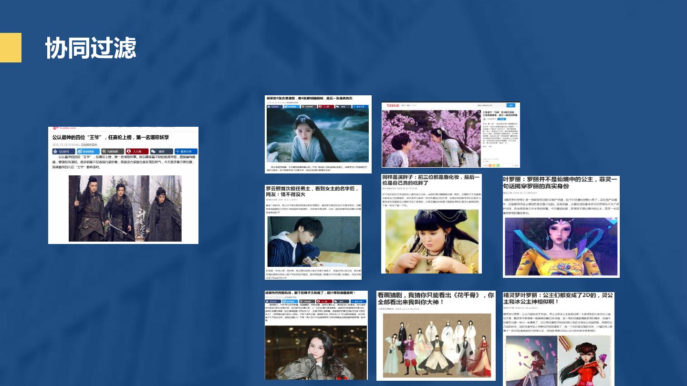Image resolution: width=687 pixels, height=386 pixels.
Task: Select the cherry blossom couple photo
Action: click(431, 138)
